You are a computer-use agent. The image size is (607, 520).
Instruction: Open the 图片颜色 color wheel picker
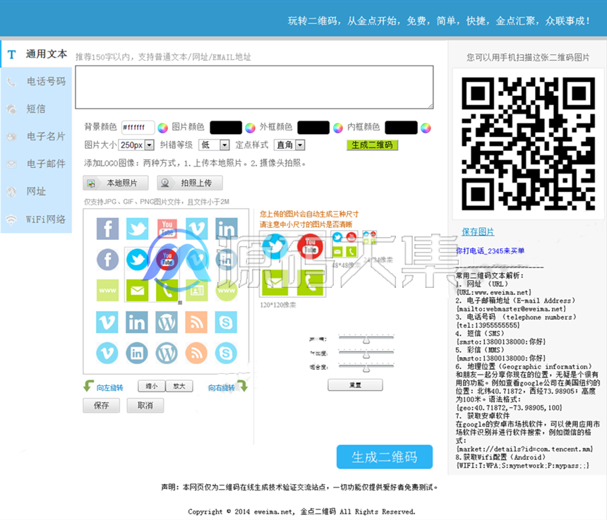pyautogui.click(x=250, y=128)
